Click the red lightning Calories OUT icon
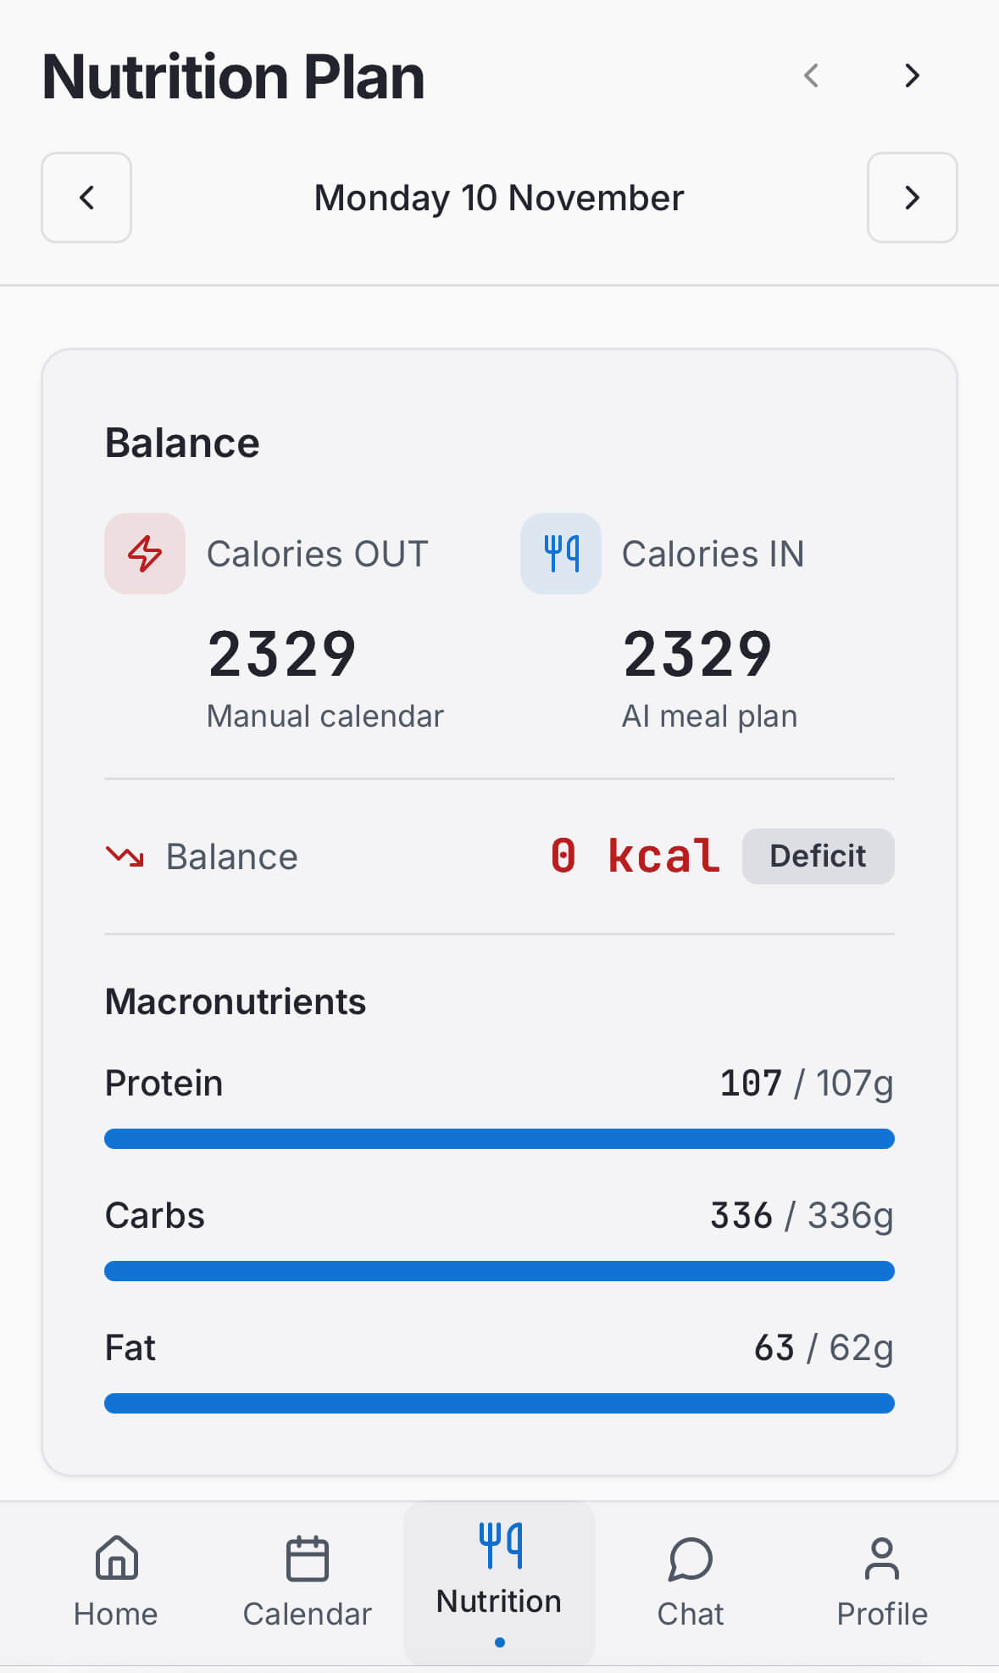 click(x=145, y=554)
